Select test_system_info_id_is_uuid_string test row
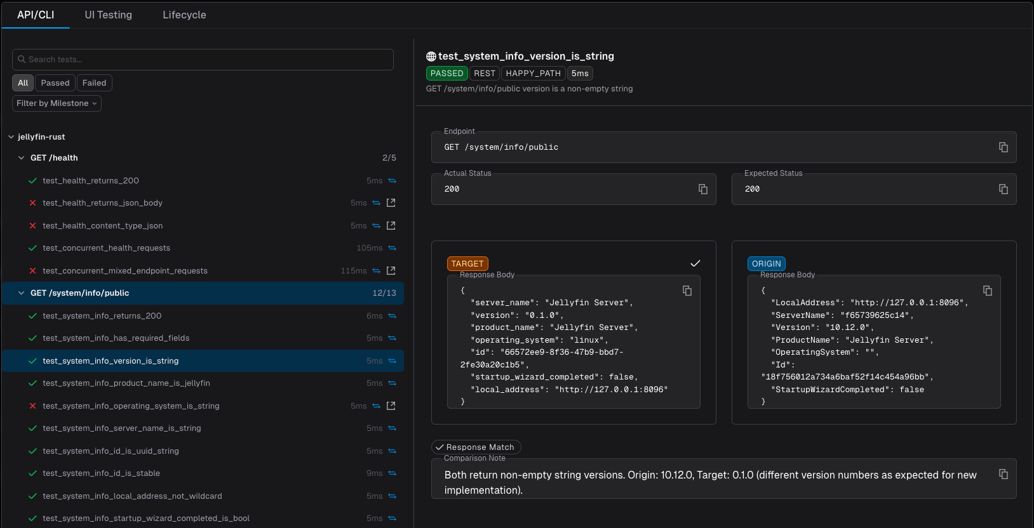 point(203,451)
